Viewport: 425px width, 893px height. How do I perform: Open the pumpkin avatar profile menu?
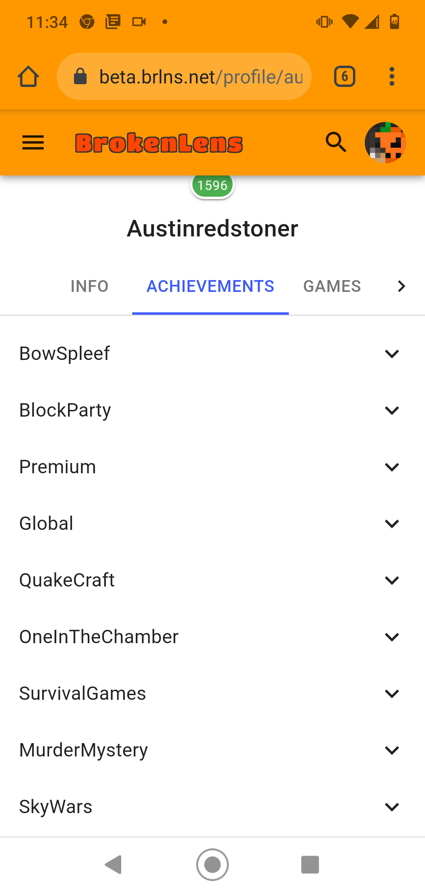385,142
